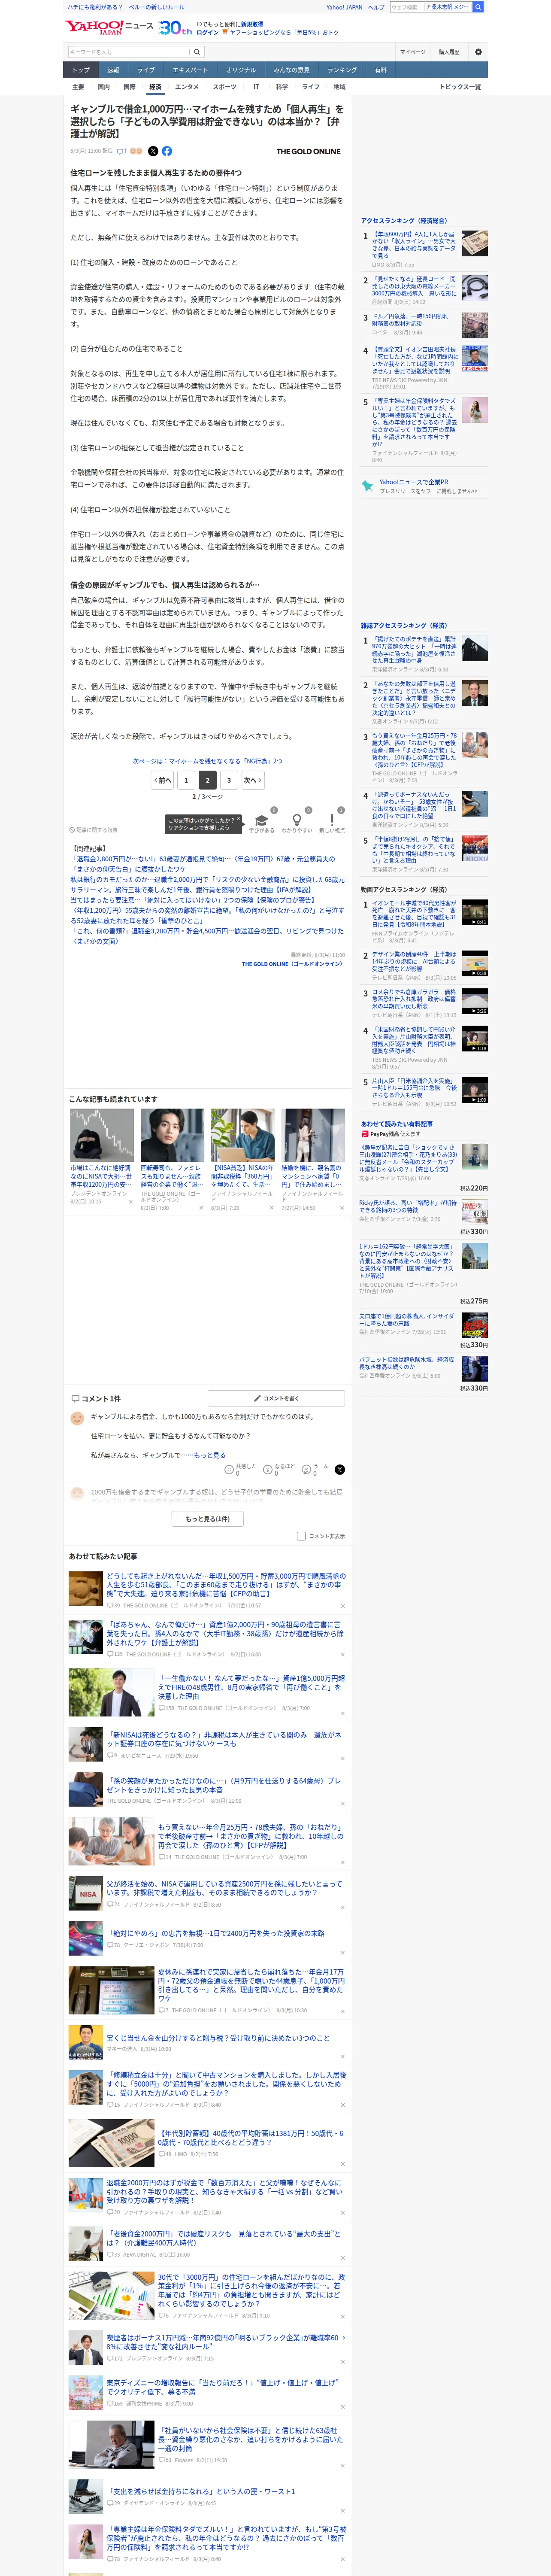Share the article on Facebook
The height and width of the screenshot is (2576, 551).
pyautogui.click(x=167, y=151)
